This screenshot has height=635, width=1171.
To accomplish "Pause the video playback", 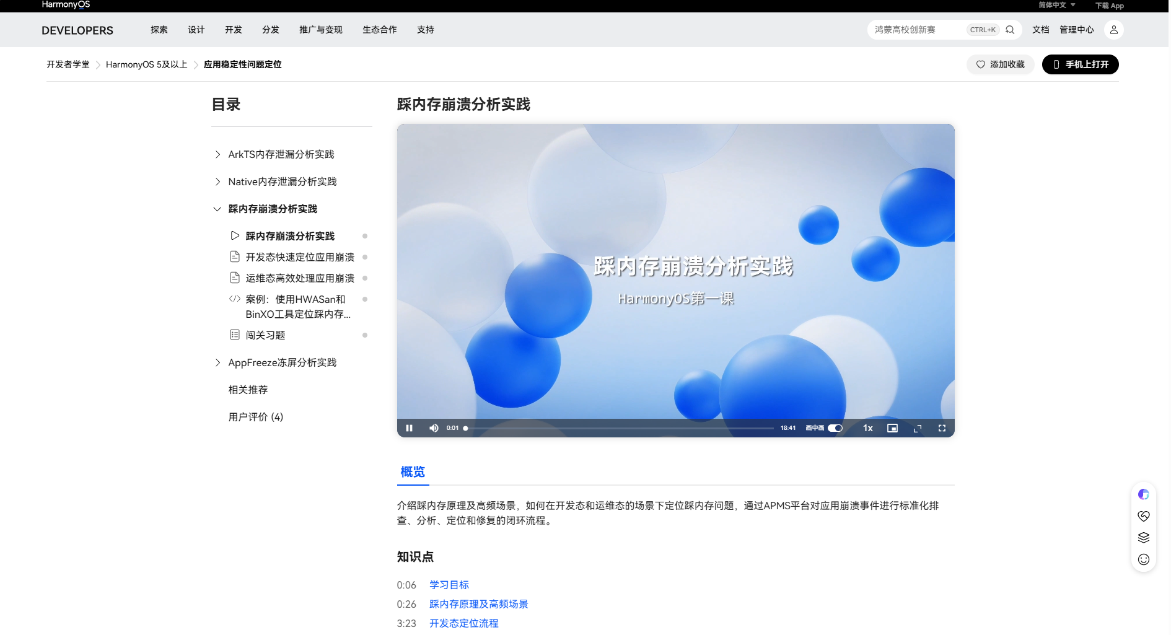I will click(409, 428).
